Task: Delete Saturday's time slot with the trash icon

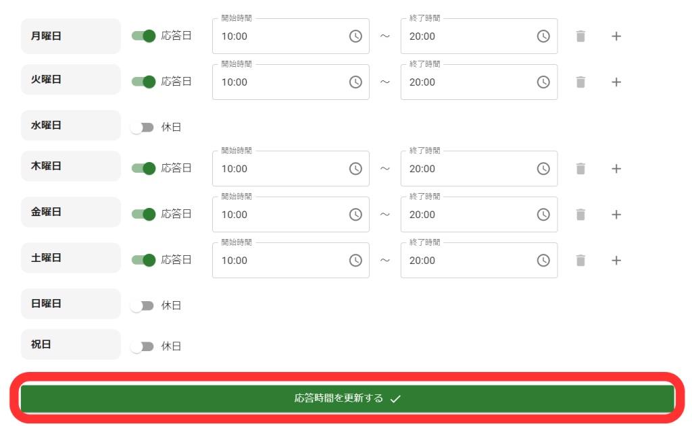Action: coord(580,260)
